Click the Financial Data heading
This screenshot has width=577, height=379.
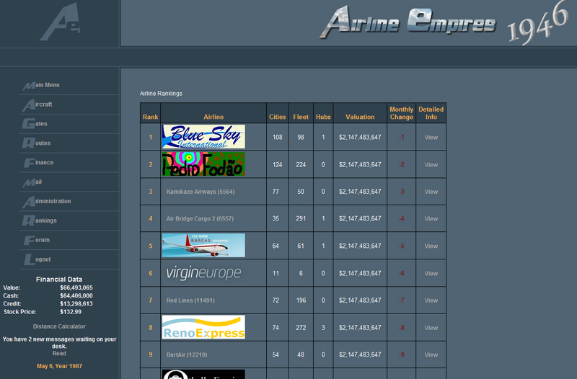[x=59, y=280]
